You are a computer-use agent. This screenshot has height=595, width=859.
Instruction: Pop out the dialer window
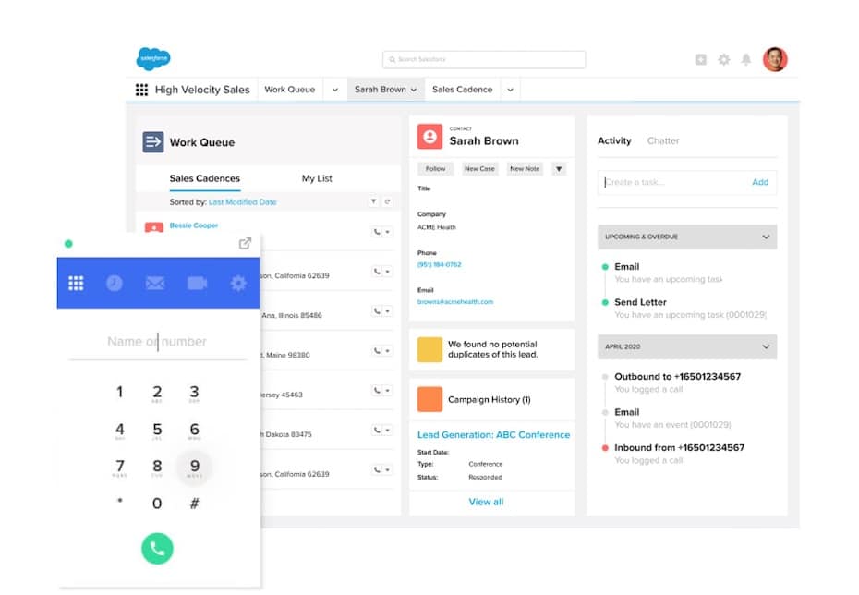click(245, 244)
